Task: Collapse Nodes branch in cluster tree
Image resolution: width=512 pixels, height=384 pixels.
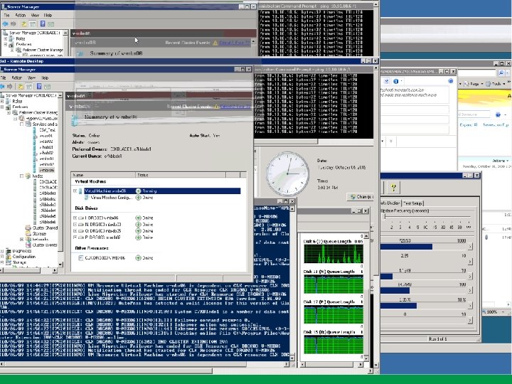Action: pyautogui.click(x=21, y=176)
